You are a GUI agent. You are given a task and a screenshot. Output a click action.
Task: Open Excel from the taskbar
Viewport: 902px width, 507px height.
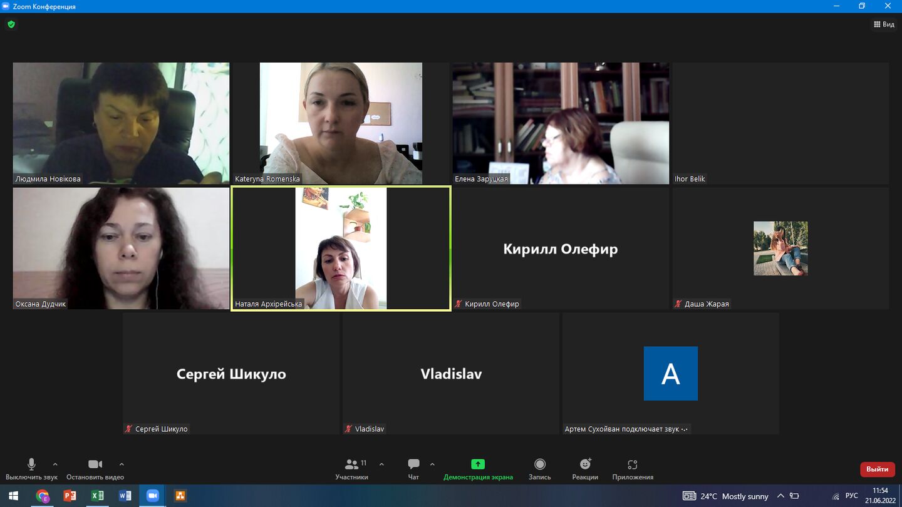coord(97,496)
